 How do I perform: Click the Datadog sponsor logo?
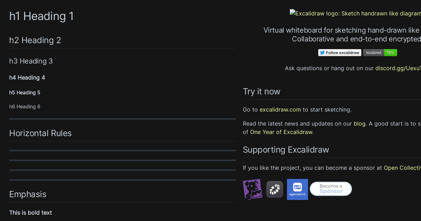coord(252,189)
